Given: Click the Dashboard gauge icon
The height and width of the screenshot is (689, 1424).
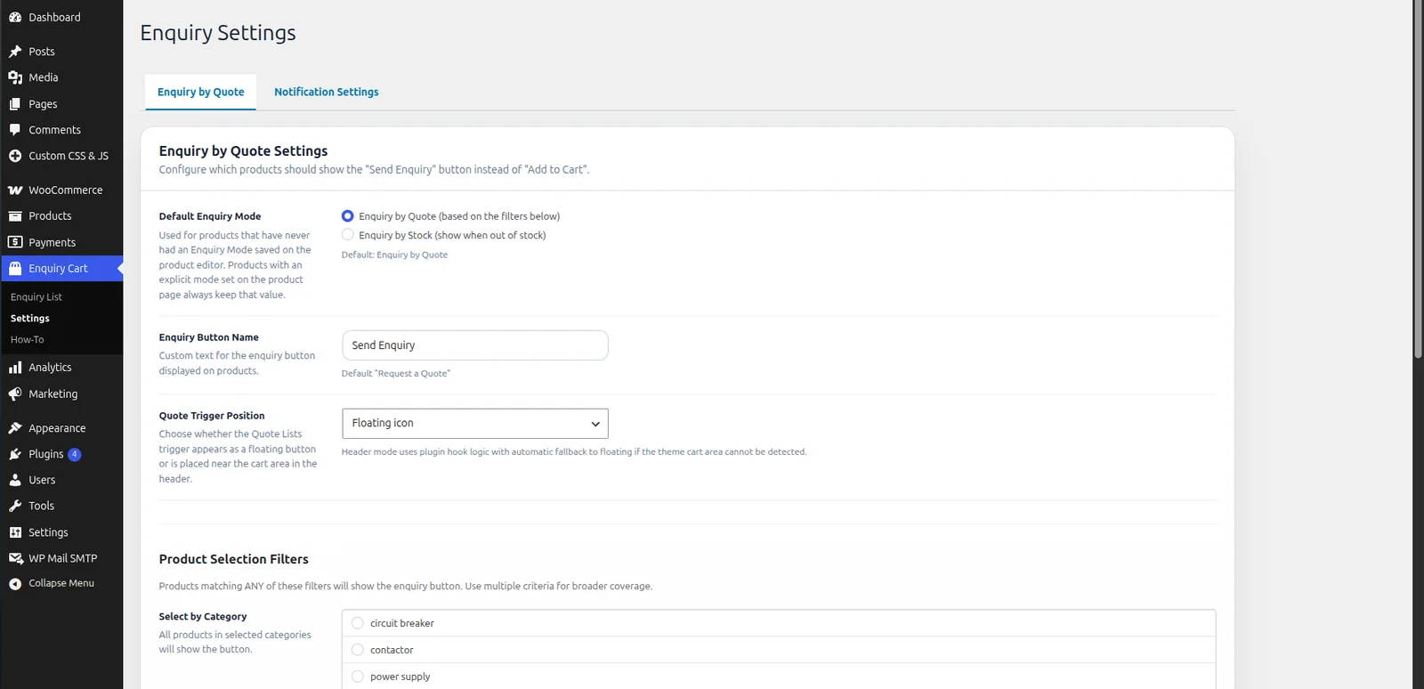Looking at the screenshot, I should coord(15,17).
